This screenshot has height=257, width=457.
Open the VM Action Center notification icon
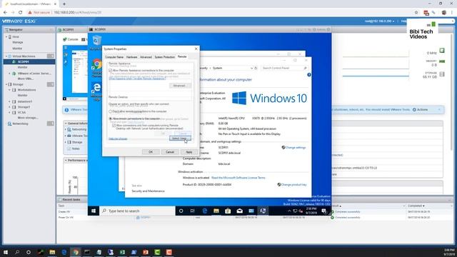tap(323, 211)
